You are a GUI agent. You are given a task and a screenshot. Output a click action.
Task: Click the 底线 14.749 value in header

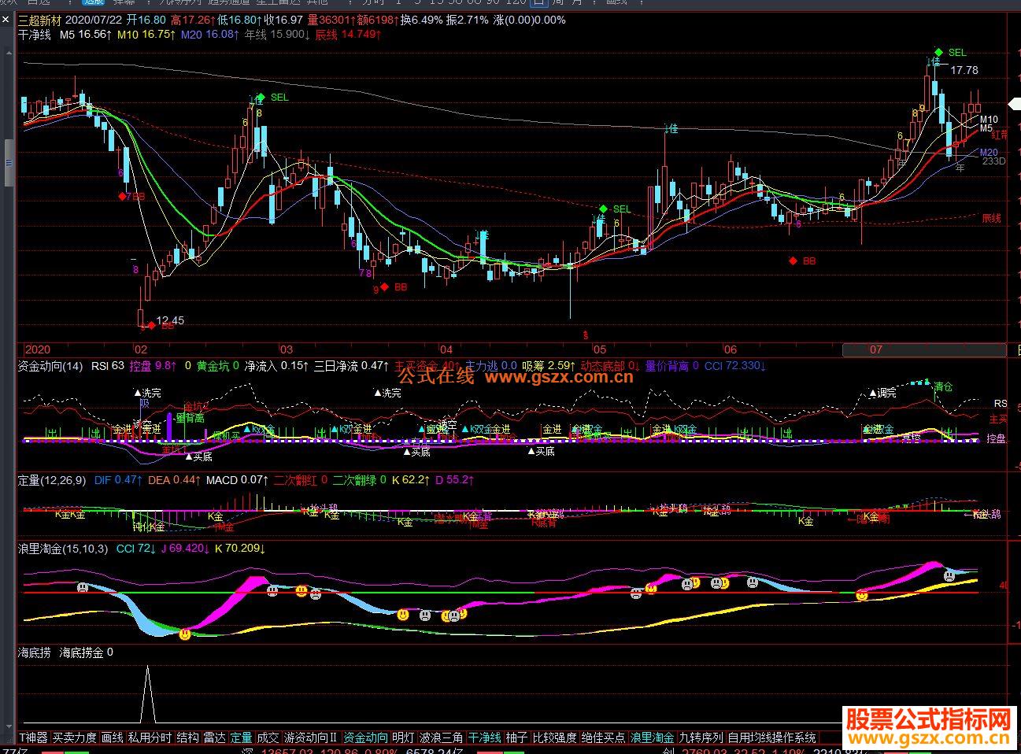tap(347, 35)
